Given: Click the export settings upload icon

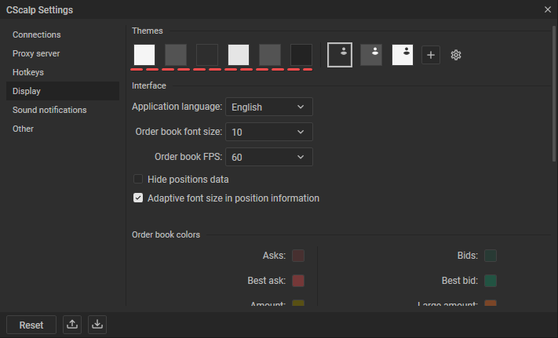Looking at the screenshot, I should 72,325.
